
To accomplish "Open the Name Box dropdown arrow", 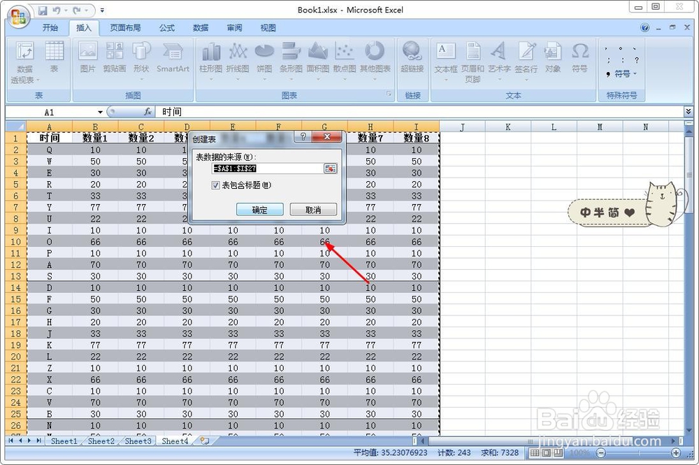I will click(99, 111).
